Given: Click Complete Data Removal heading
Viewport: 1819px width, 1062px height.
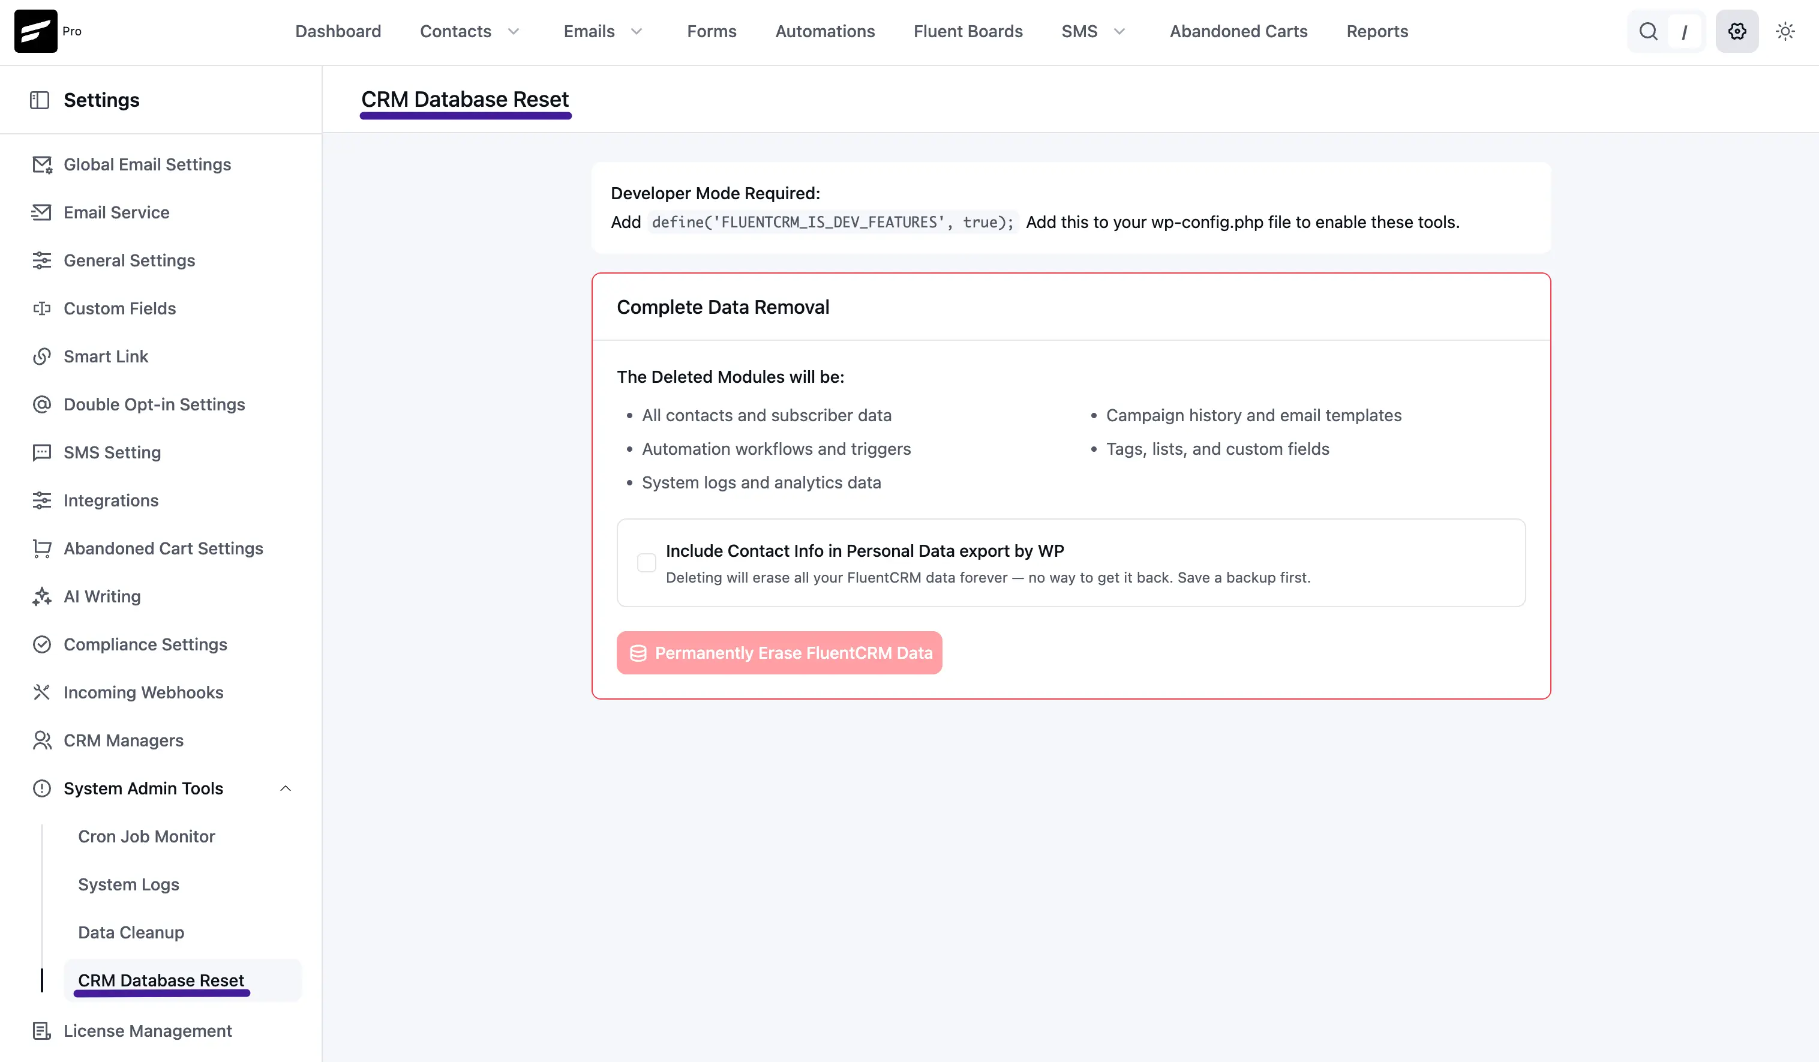Looking at the screenshot, I should pos(722,307).
